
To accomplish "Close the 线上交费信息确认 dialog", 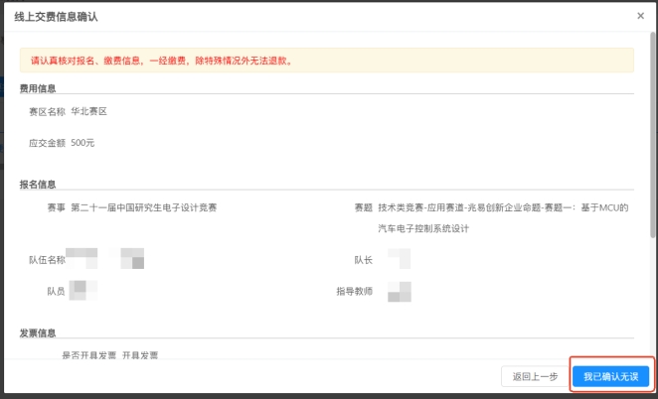I will 639,17.
